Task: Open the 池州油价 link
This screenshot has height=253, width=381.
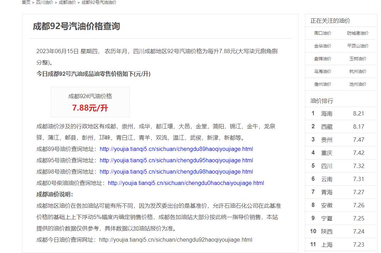Action: (x=358, y=84)
